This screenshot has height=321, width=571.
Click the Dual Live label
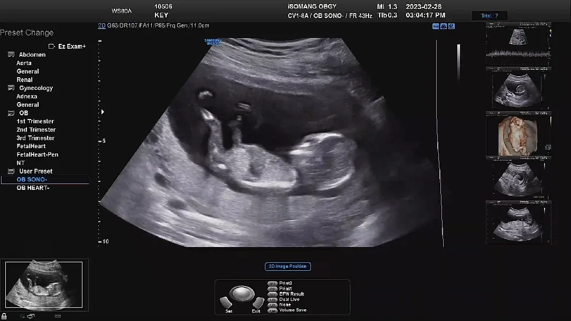pos(290,299)
